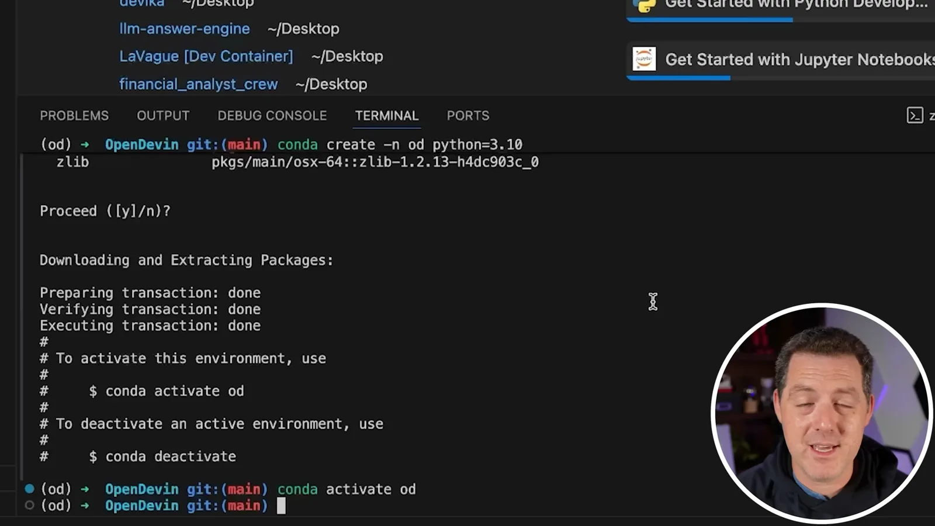Select the TERMINAL tab
This screenshot has width=935, height=526.
click(387, 116)
